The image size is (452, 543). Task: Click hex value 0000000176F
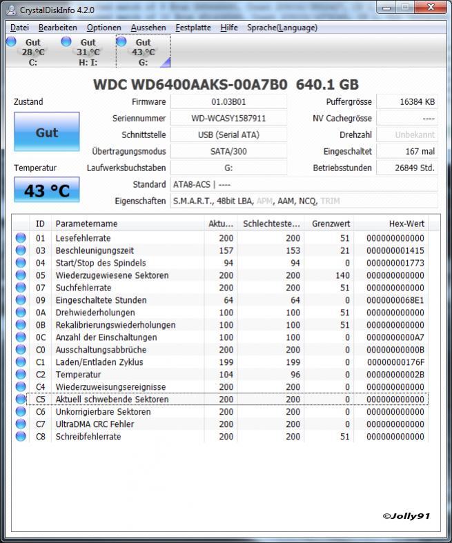pyautogui.click(x=395, y=362)
